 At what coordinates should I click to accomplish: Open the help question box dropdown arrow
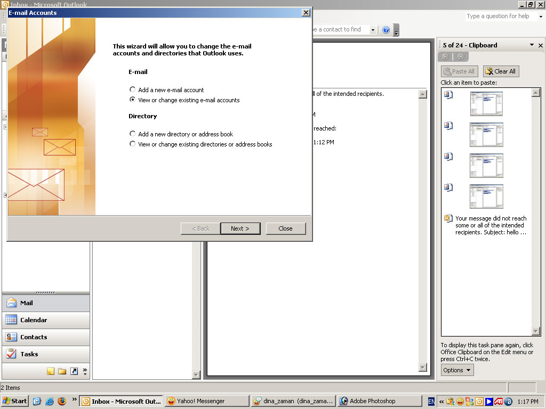(541, 16)
